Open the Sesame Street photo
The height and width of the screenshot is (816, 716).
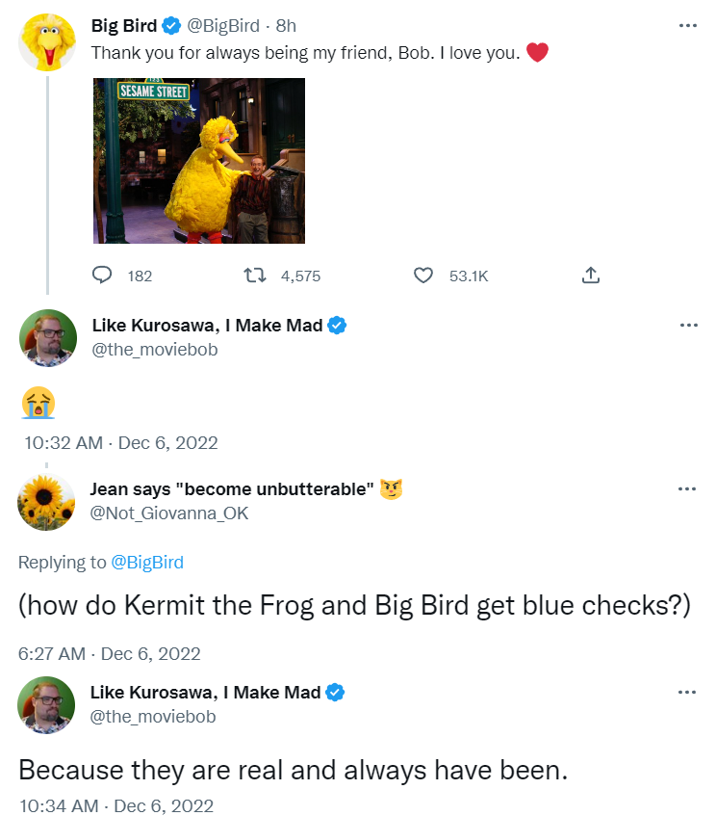pyautogui.click(x=199, y=161)
